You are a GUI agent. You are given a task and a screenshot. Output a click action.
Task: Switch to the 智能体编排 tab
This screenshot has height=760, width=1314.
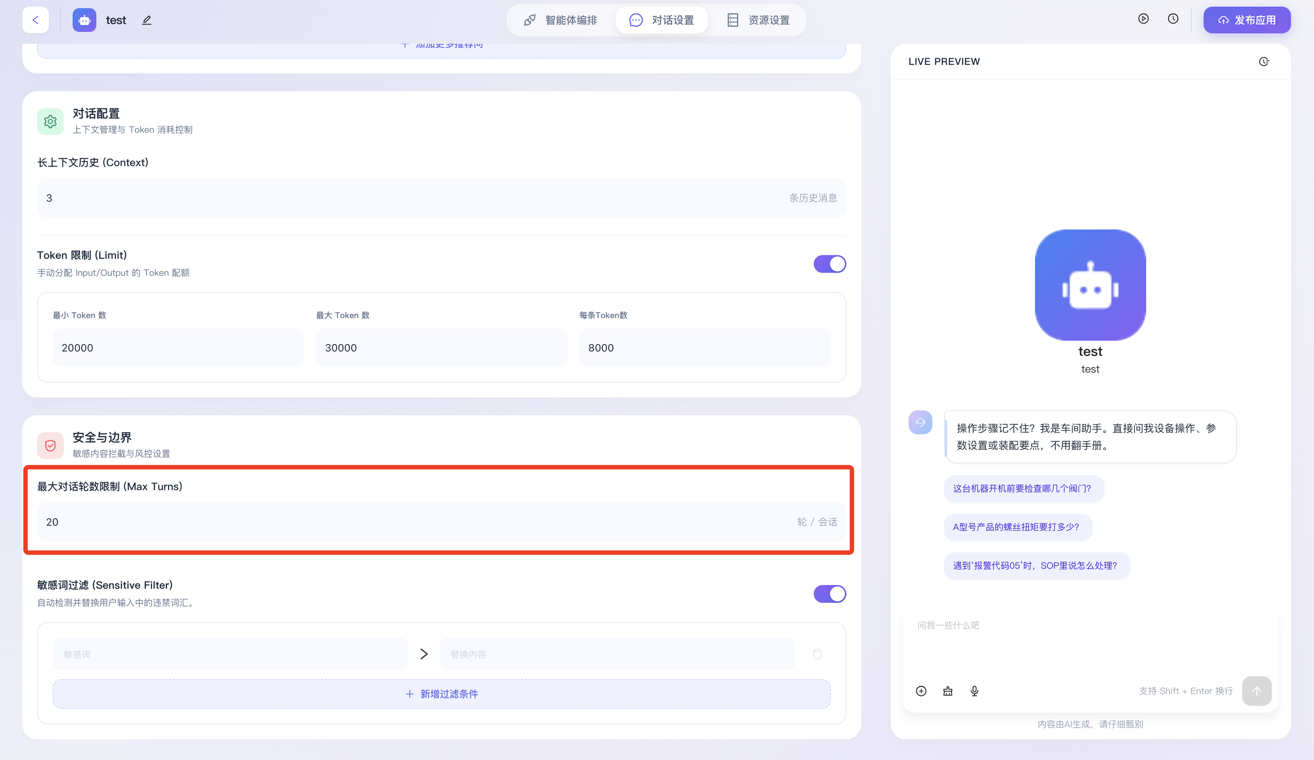point(561,20)
